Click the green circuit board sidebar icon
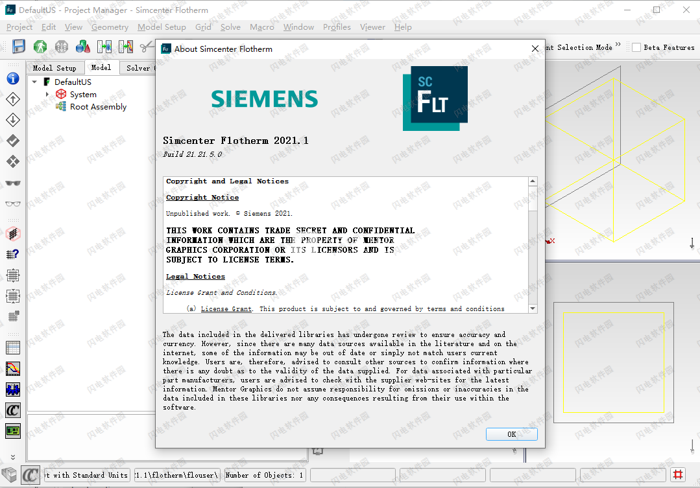Viewport: 700px width, 488px height. click(x=13, y=431)
